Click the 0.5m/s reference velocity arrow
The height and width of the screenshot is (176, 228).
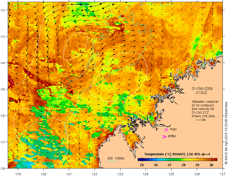pos(200,120)
